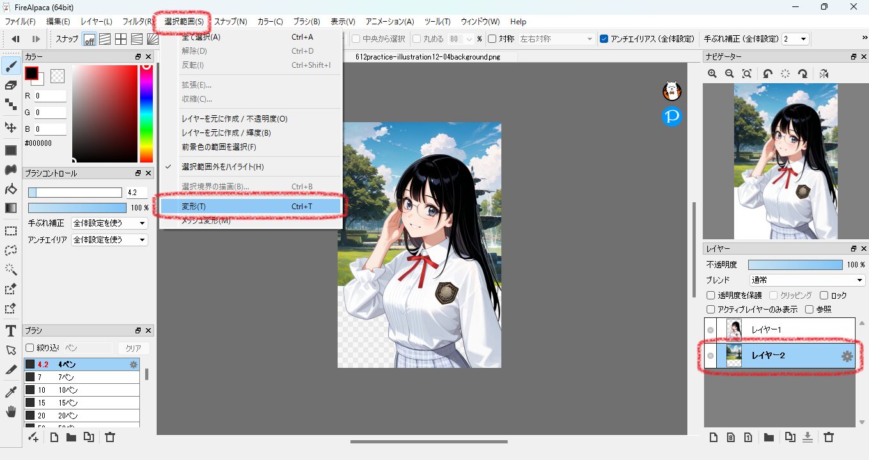Open settings gear for レイヤー2

coord(847,356)
